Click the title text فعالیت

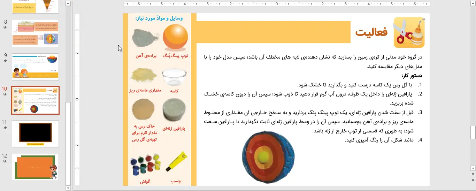click(x=371, y=32)
